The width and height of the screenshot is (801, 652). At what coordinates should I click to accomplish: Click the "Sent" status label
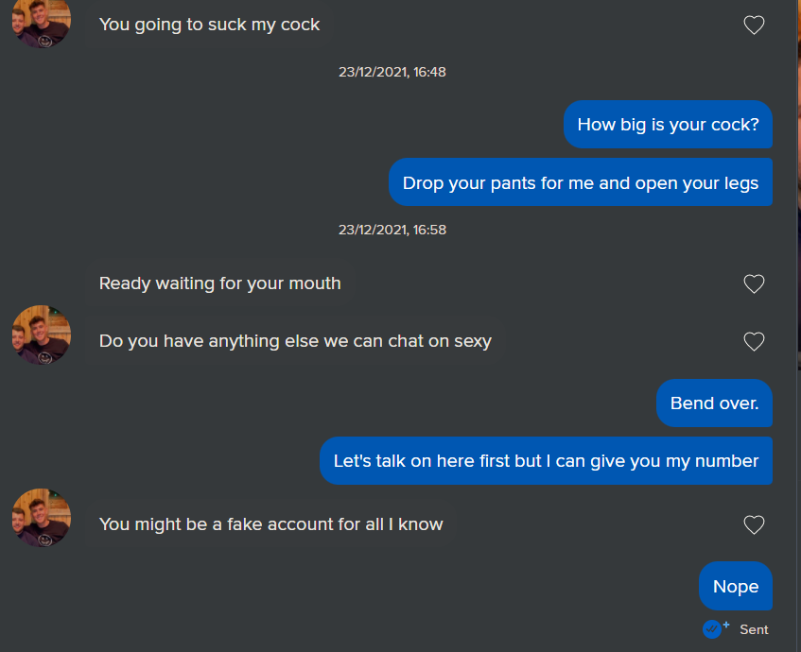click(x=754, y=629)
